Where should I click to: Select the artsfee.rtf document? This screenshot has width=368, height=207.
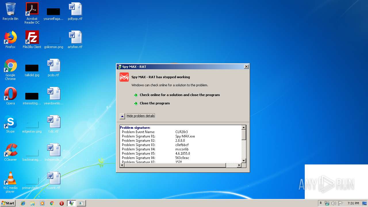[x=75, y=40]
